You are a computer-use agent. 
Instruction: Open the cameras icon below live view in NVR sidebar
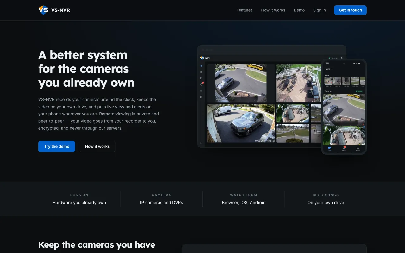[x=201, y=72]
